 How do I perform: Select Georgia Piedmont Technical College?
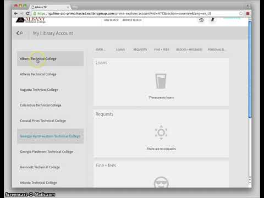click(x=50, y=152)
